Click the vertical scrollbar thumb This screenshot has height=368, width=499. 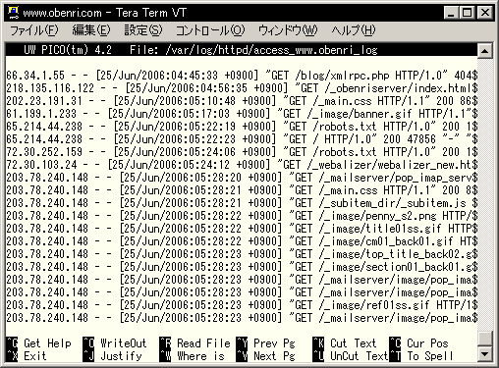point(484,339)
